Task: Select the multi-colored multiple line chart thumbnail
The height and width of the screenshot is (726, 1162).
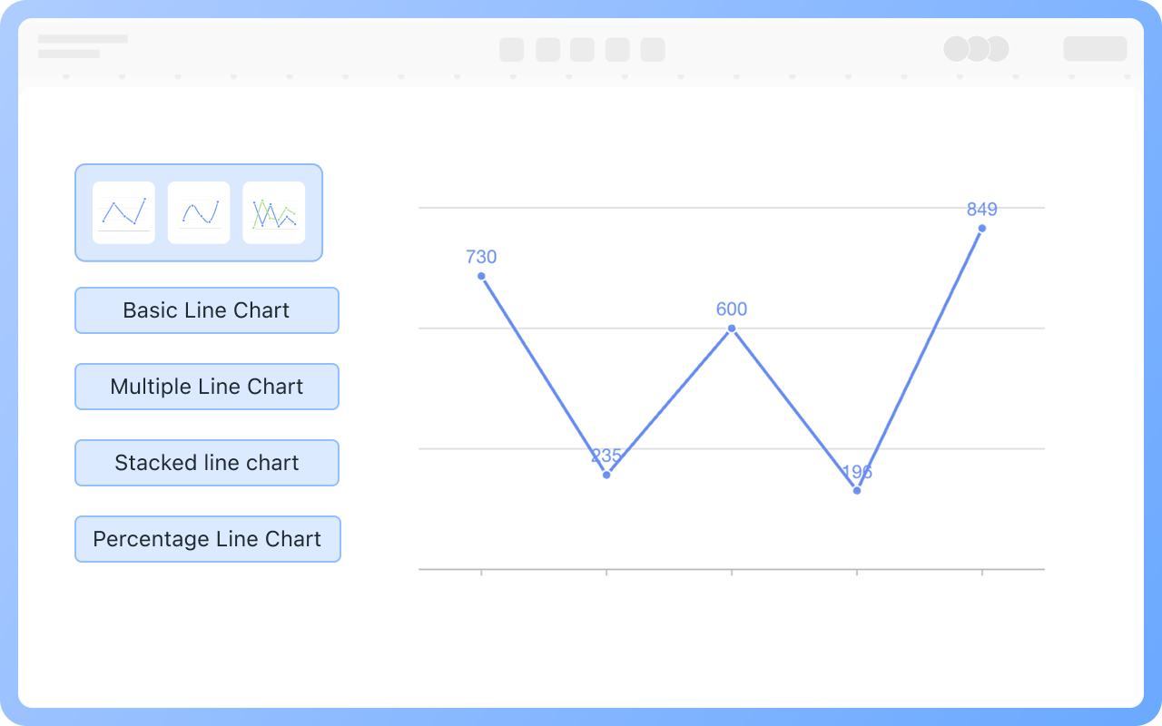Action: 274,212
